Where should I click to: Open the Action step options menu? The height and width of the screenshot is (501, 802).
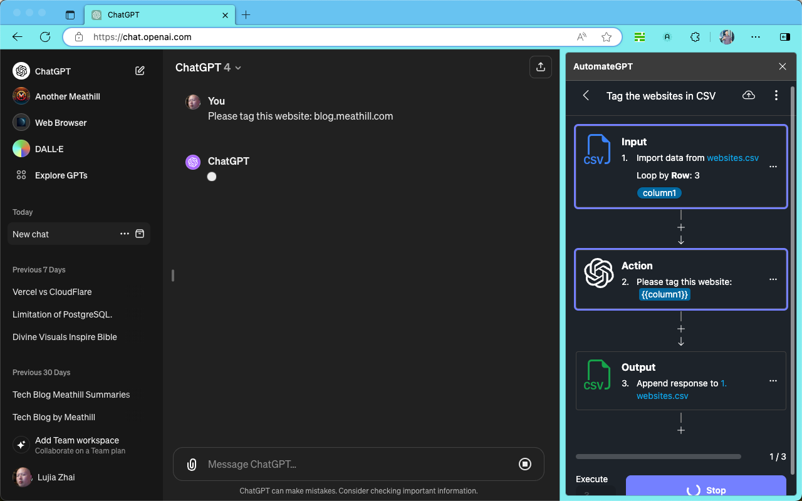[773, 279]
